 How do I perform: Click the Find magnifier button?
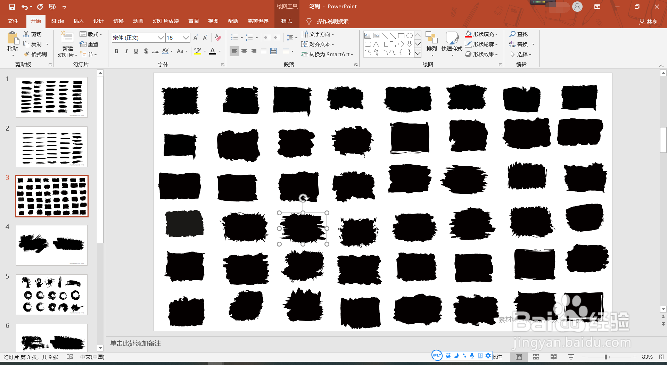pos(519,34)
